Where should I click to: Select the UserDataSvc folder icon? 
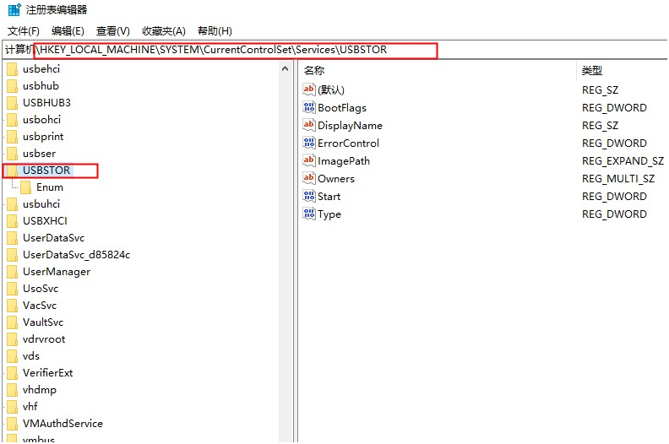coord(13,238)
